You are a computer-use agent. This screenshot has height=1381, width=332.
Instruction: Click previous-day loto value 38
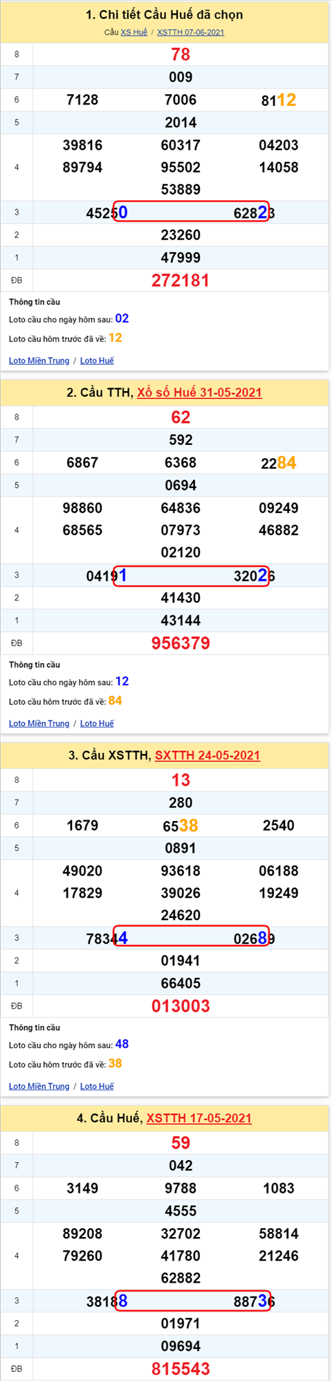coord(115,1063)
